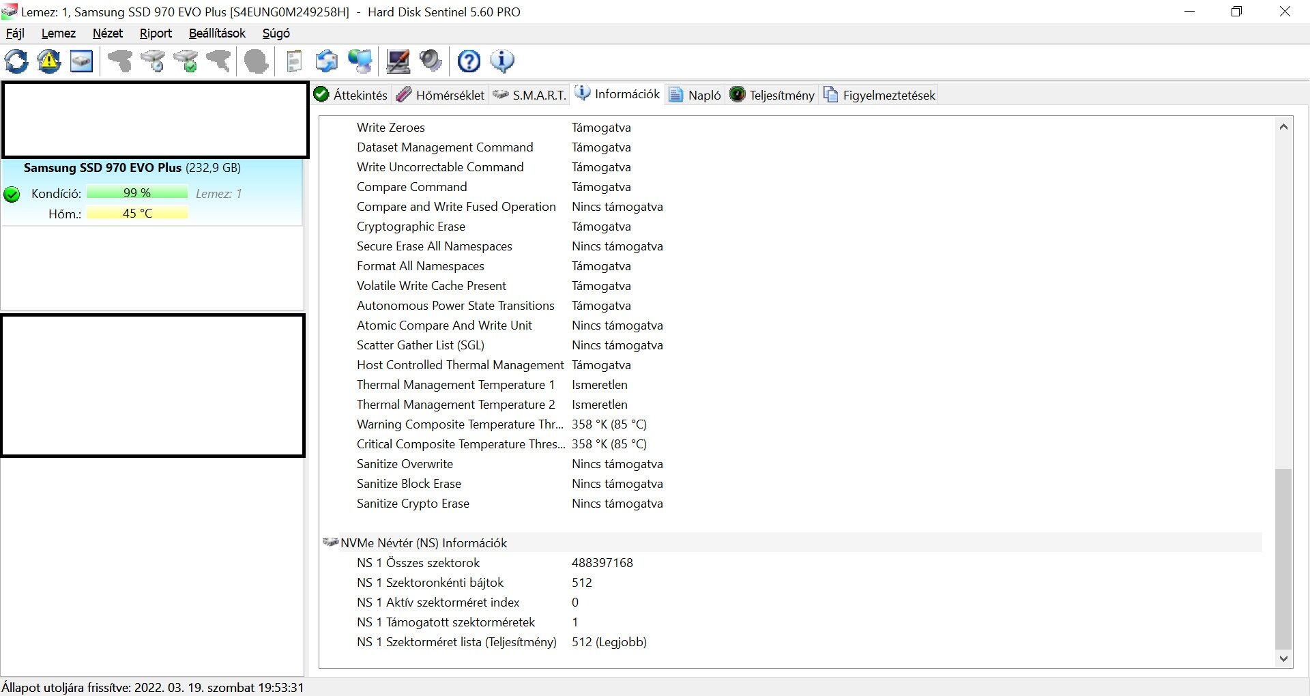Select the Critical Composite Temperature row
Image resolution: width=1310 pixels, height=696 pixels.
792,444
